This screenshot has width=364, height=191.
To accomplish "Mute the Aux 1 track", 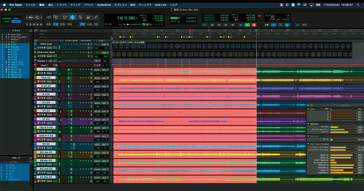I will [x=56, y=65].
